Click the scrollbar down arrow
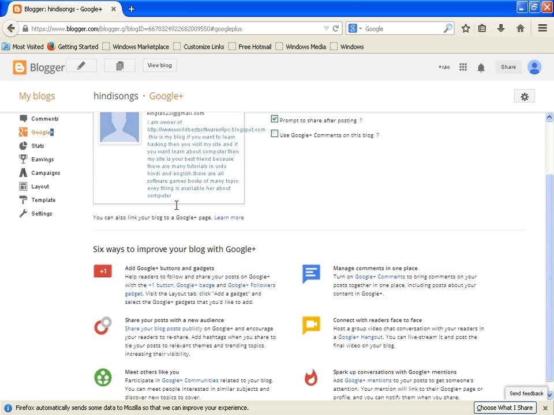Viewport: 554px width, 415px height. [549, 394]
